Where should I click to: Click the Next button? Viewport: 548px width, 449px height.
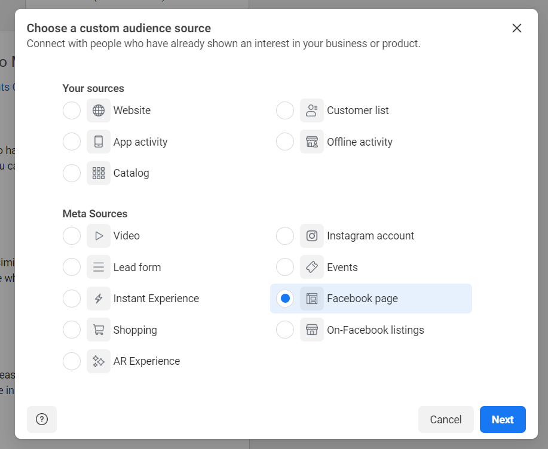502,419
